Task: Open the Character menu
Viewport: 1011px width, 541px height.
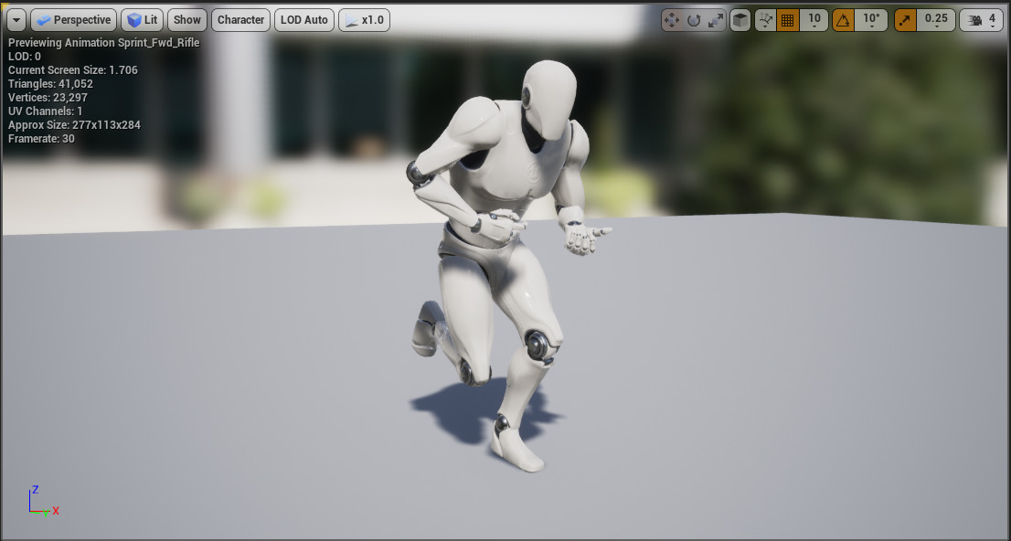Action: (240, 19)
